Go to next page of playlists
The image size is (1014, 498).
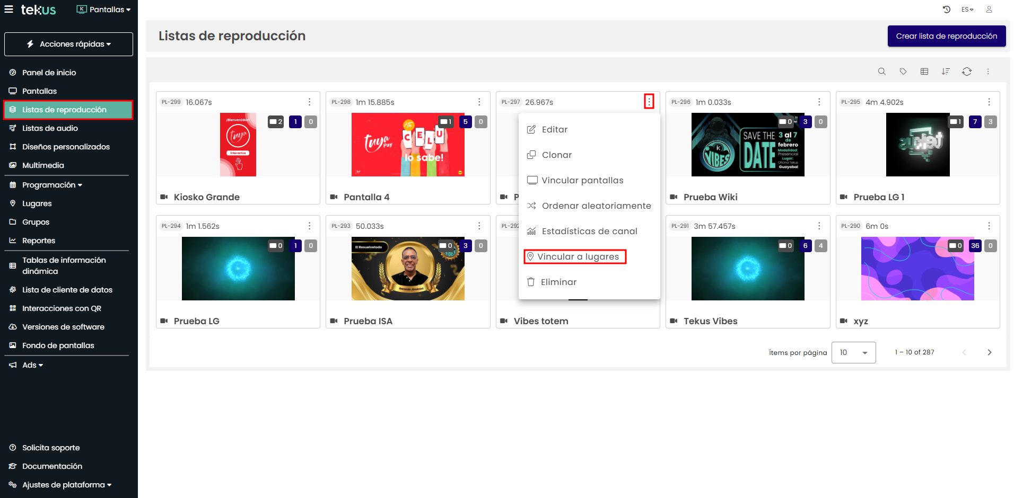(x=989, y=352)
